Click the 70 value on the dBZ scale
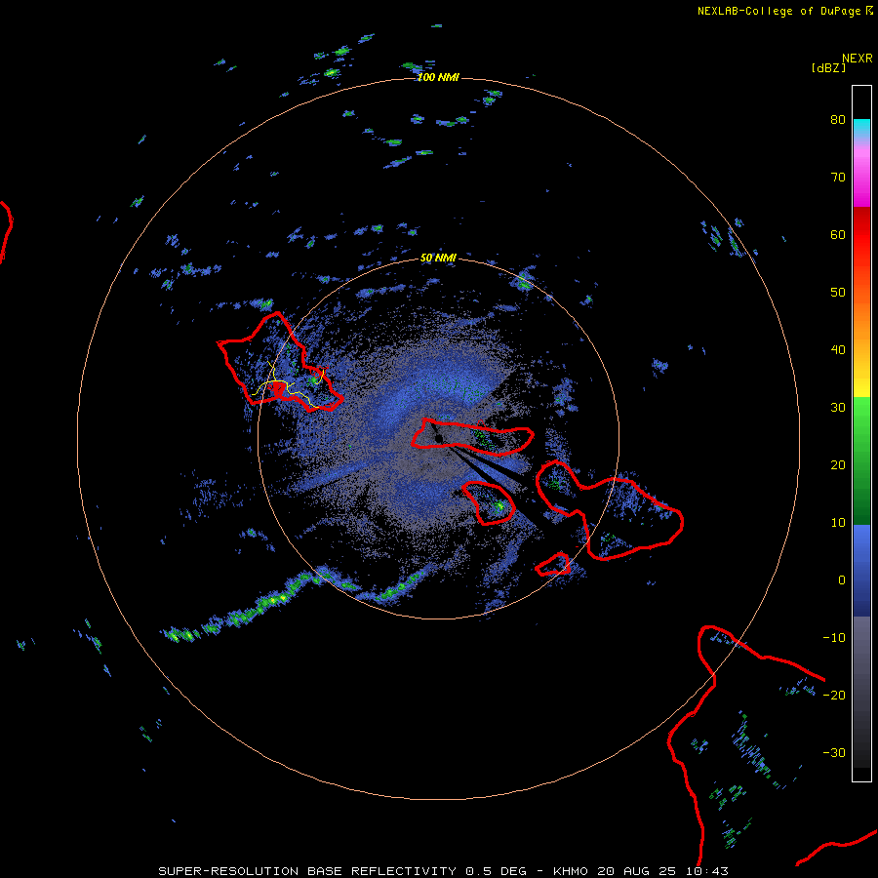 tap(838, 177)
